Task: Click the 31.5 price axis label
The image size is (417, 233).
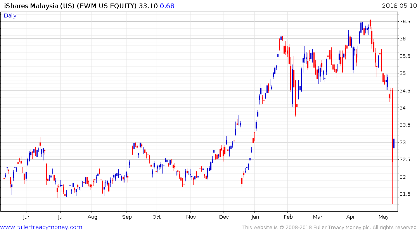Action: click(x=405, y=194)
